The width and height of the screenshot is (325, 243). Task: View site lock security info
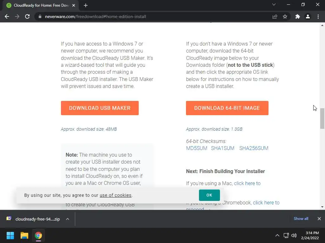(x=40, y=16)
